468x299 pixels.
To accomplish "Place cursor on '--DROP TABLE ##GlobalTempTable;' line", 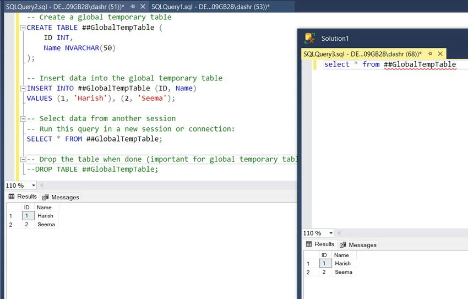I will [92, 169].
